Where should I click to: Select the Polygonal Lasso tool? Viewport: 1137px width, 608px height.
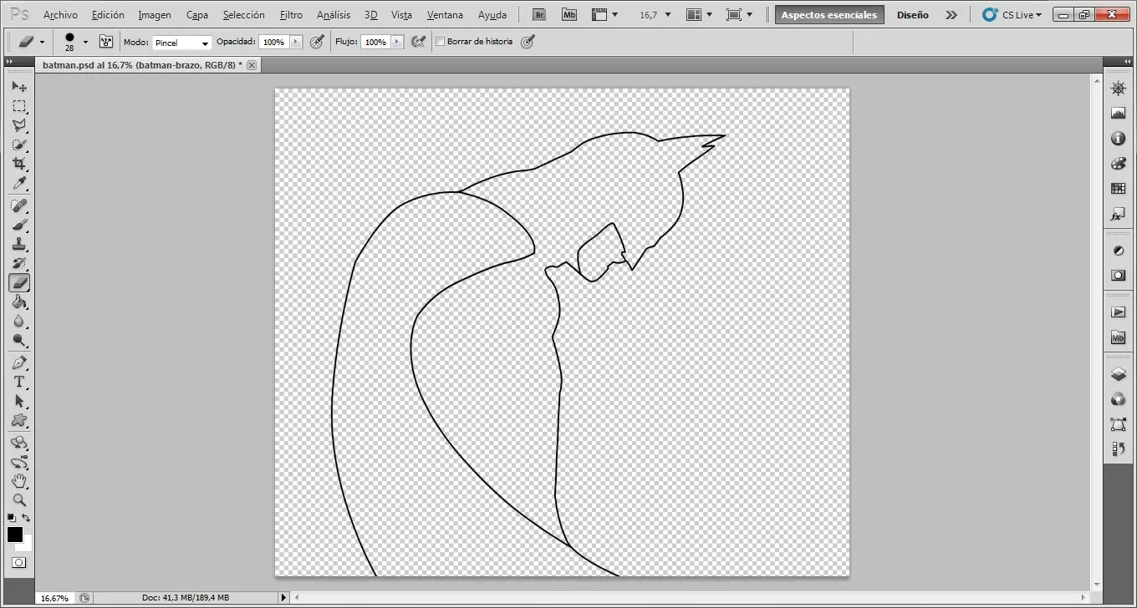(x=19, y=125)
